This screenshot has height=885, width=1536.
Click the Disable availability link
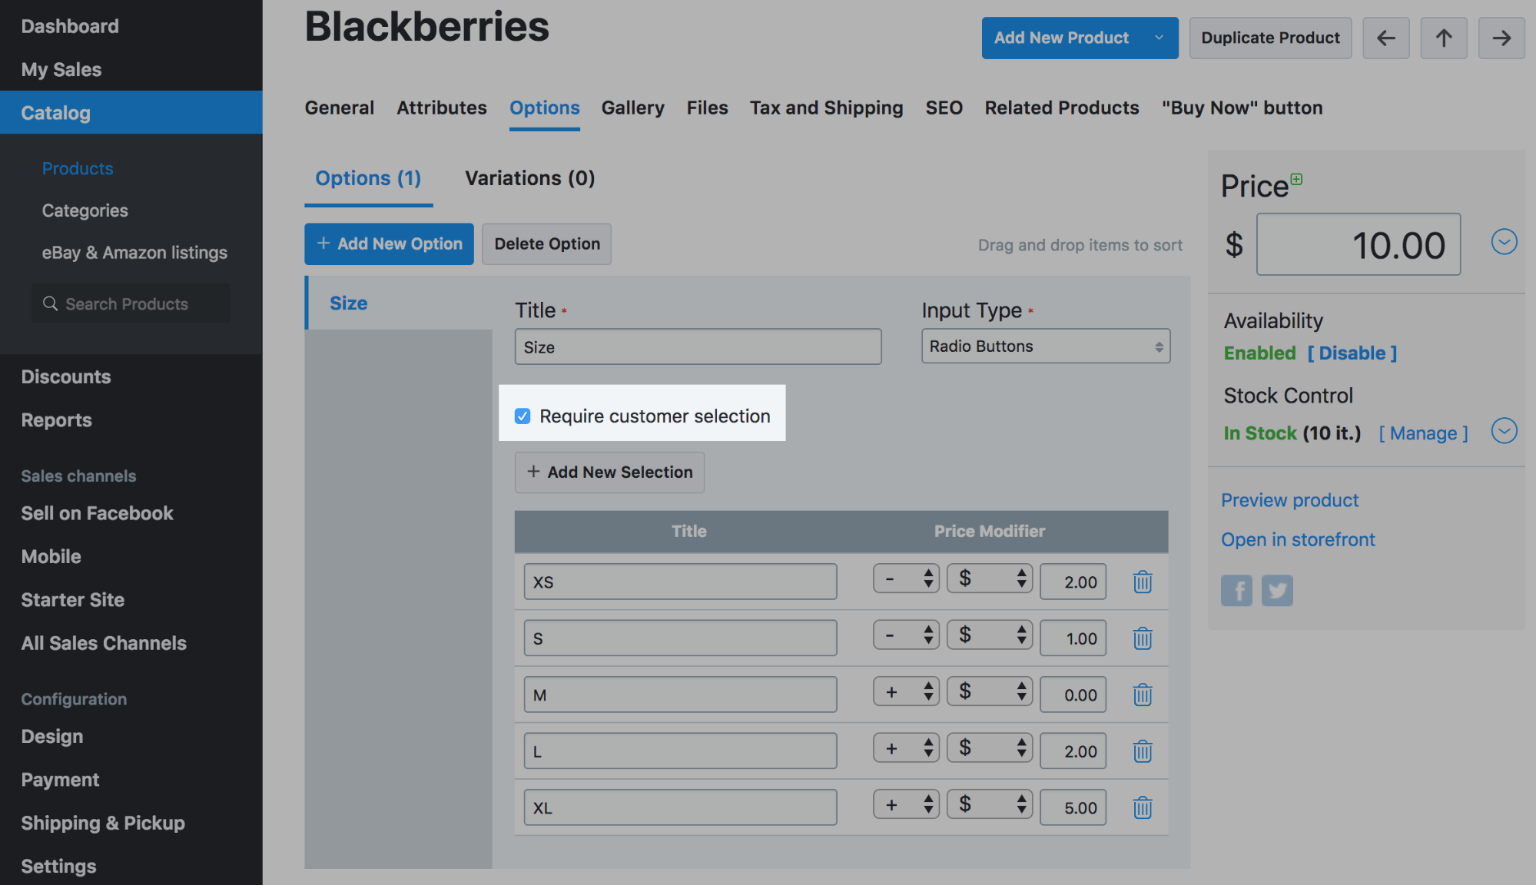pos(1352,353)
